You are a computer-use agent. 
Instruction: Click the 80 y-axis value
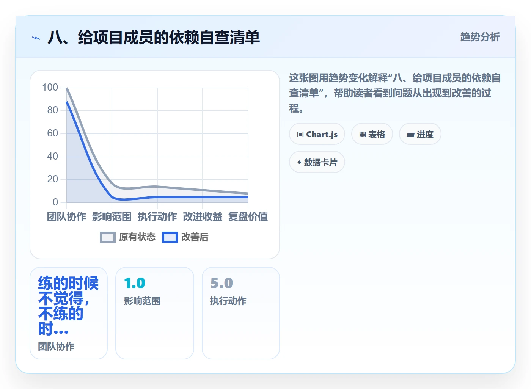pyautogui.click(x=53, y=110)
